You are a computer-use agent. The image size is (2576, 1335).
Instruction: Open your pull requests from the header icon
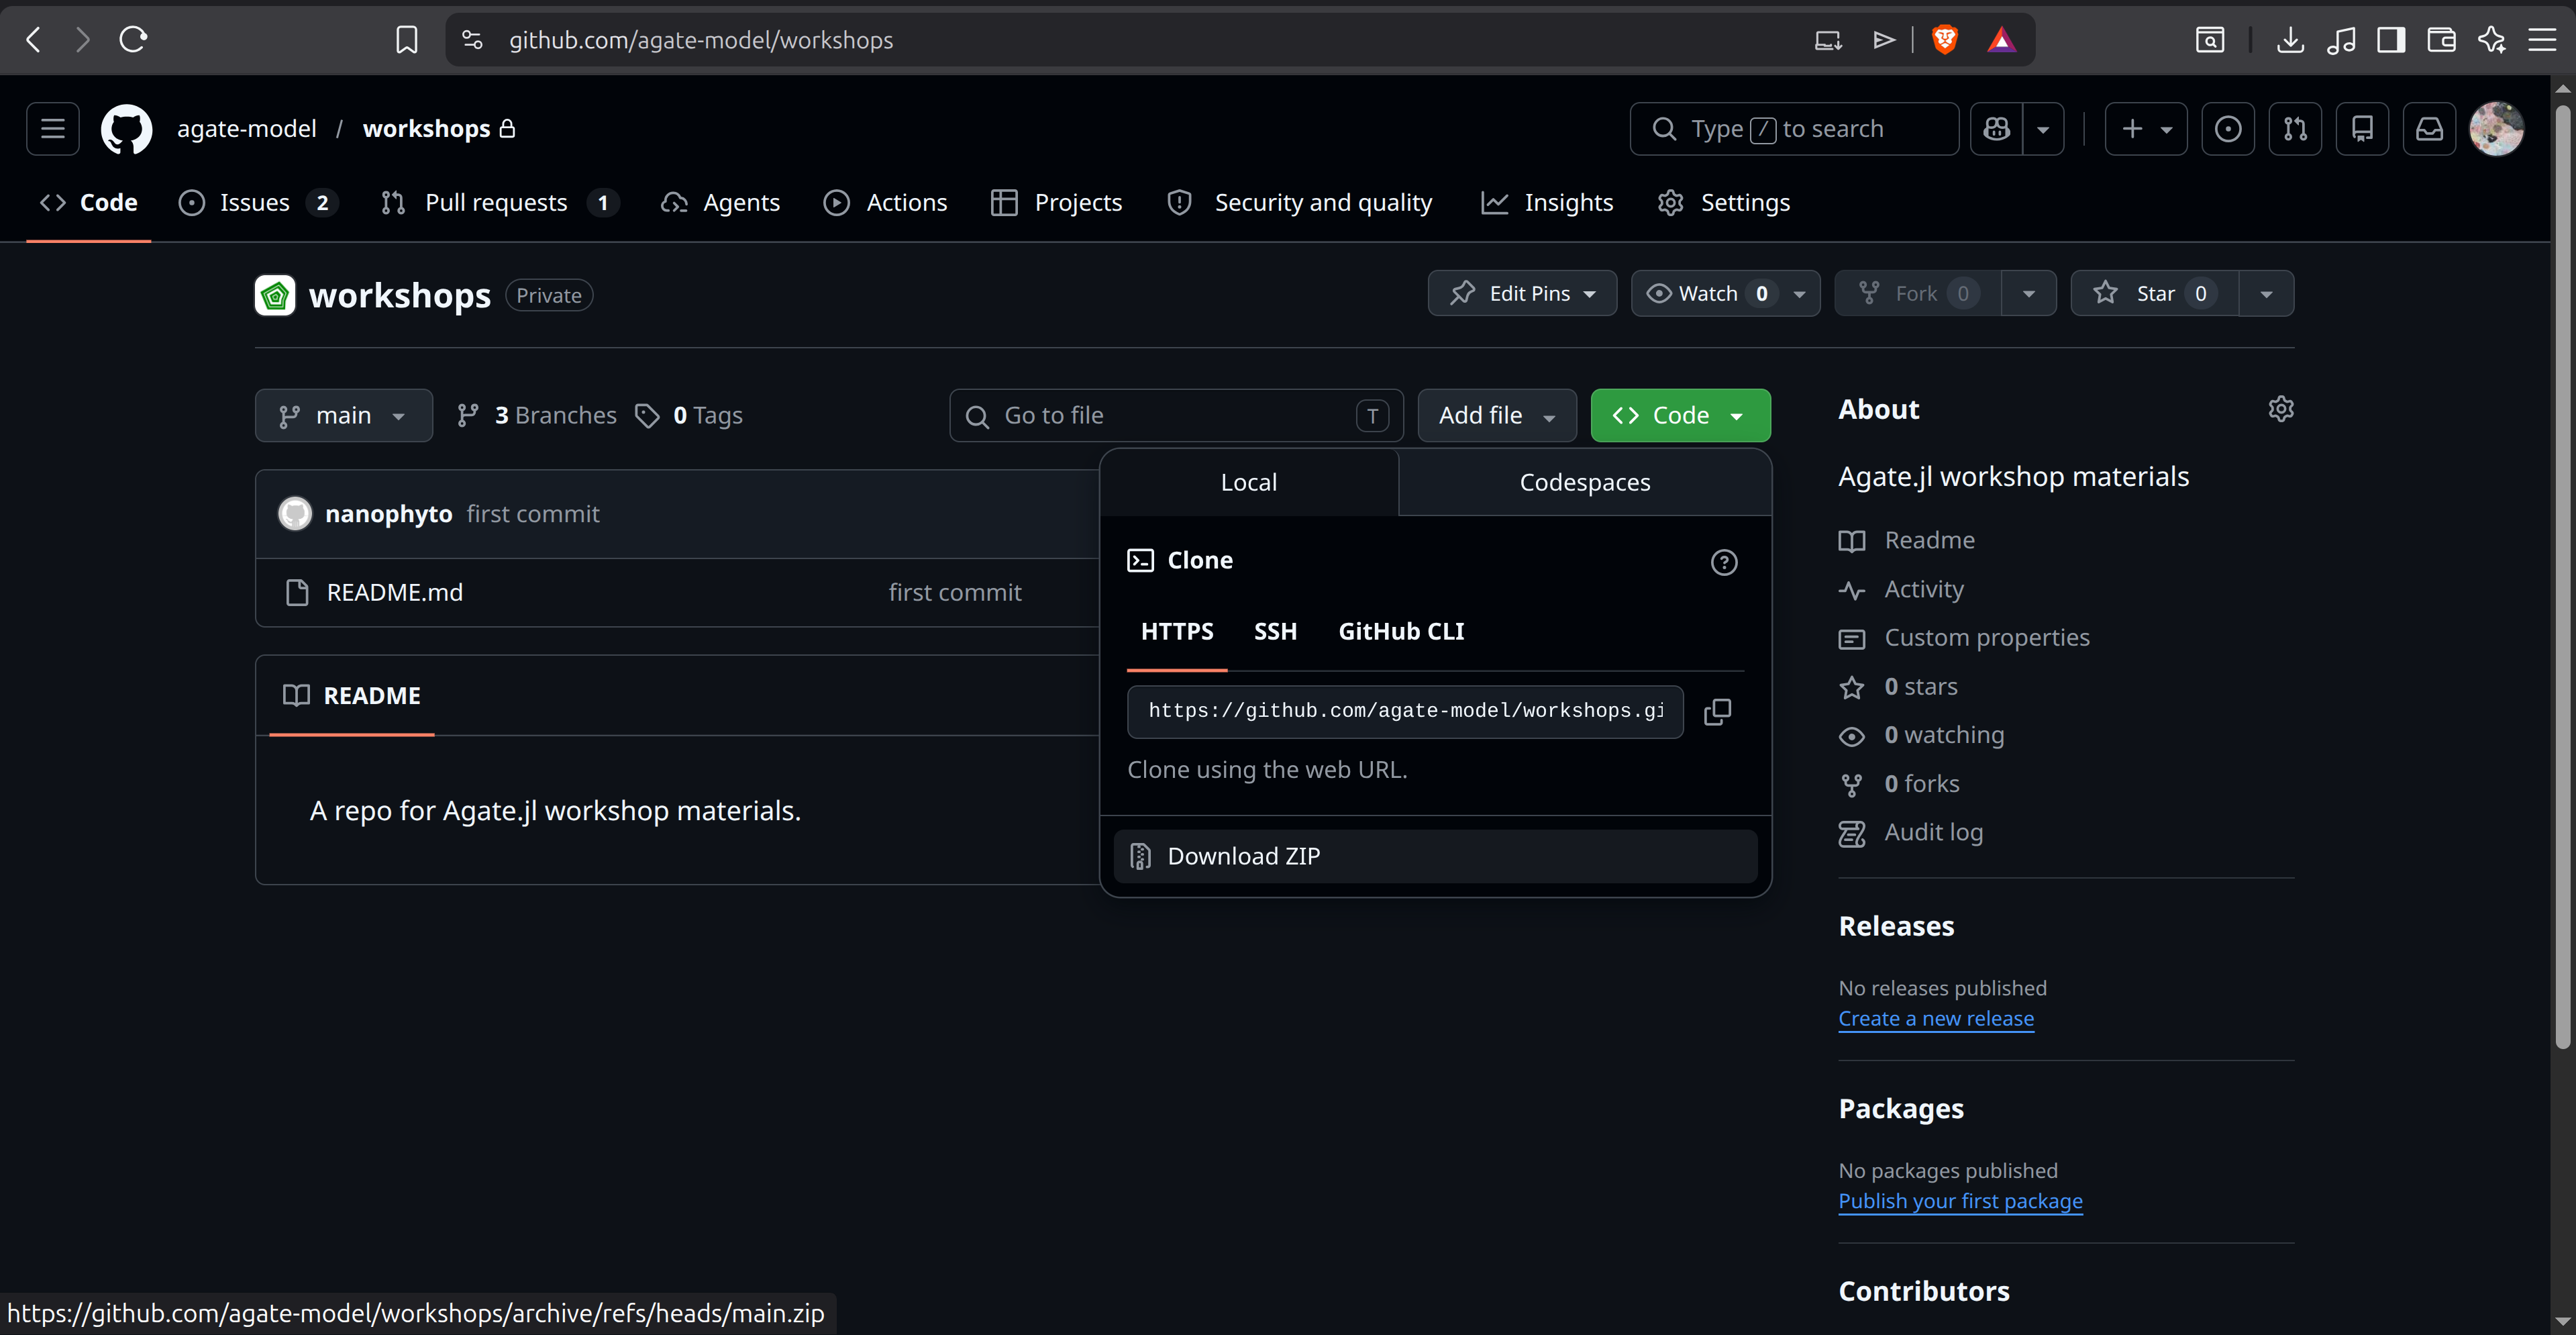pyautogui.click(x=2295, y=129)
